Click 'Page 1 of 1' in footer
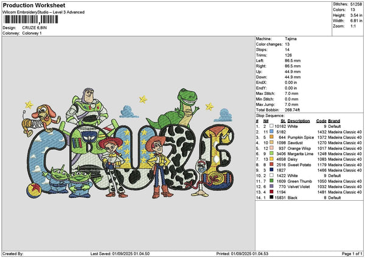 coord(352,254)
